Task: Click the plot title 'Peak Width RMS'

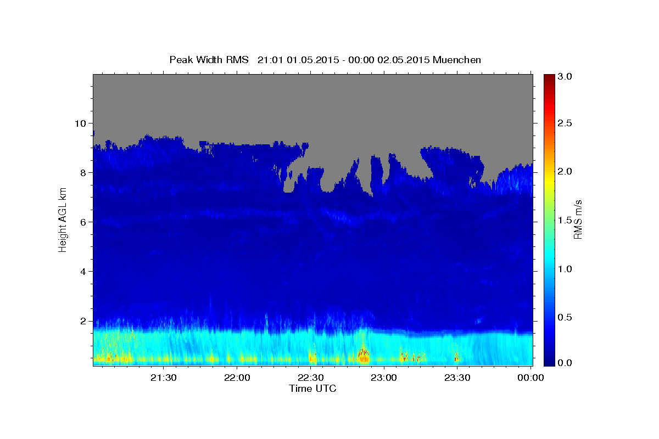Action: coord(209,60)
